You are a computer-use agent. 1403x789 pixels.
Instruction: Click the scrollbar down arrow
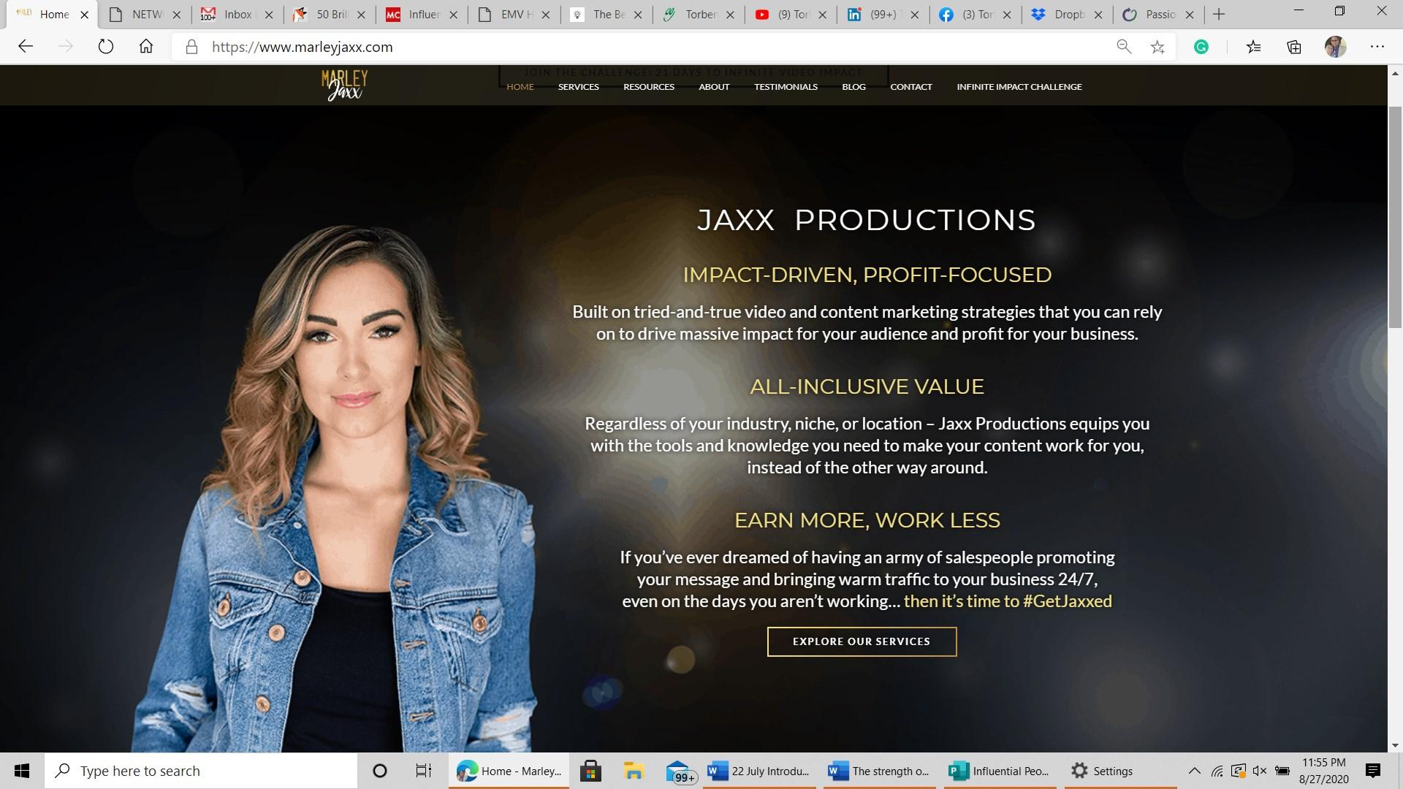click(1395, 745)
